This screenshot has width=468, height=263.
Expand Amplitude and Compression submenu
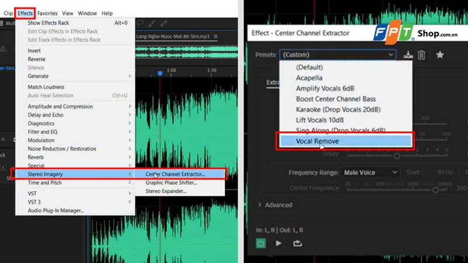(x=75, y=106)
